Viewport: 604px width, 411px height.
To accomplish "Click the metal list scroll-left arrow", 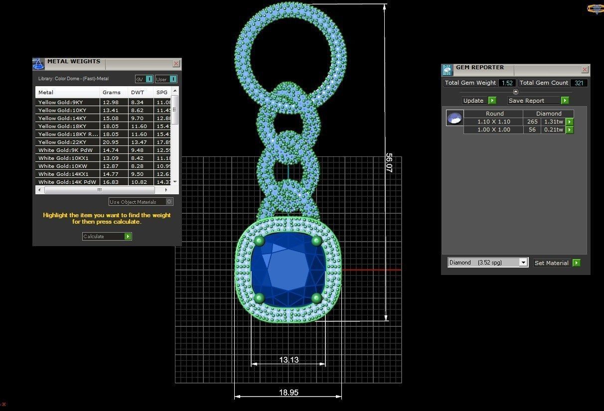I will pyautogui.click(x=39, y=190).
